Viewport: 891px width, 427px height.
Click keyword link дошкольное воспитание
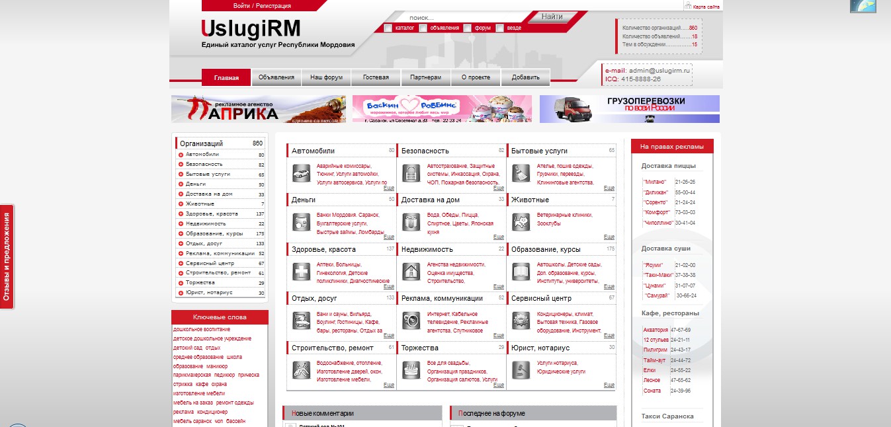(x=202, y=329)
